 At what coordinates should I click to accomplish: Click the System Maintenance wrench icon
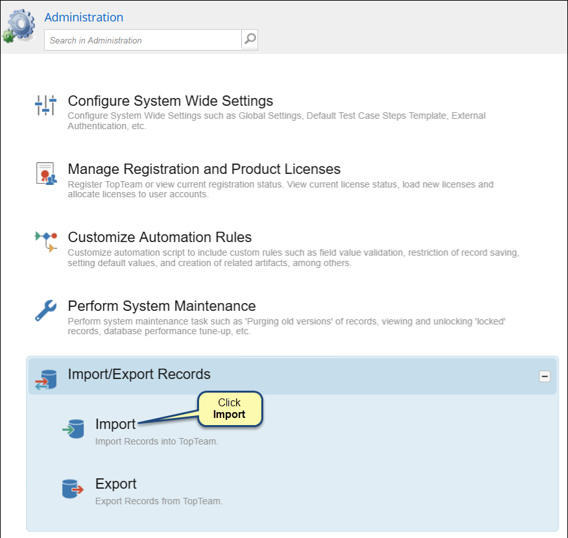click(45, 310)
